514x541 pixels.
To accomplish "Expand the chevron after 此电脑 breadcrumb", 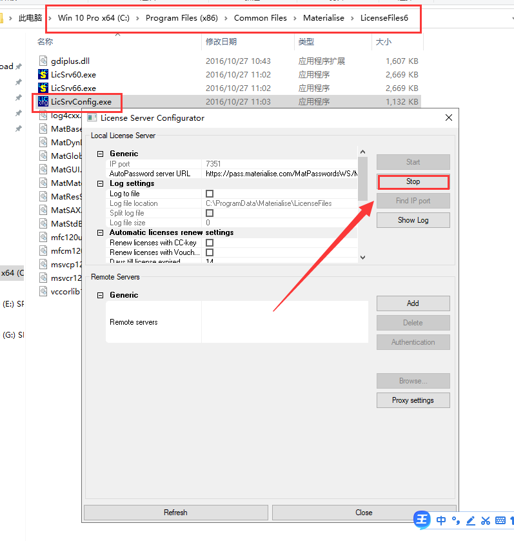I will tap(50, 18).
